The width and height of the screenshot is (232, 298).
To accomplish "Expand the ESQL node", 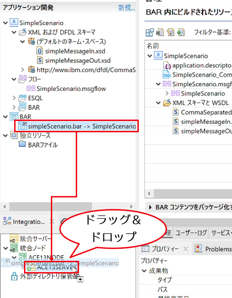I will pos(14,98).
